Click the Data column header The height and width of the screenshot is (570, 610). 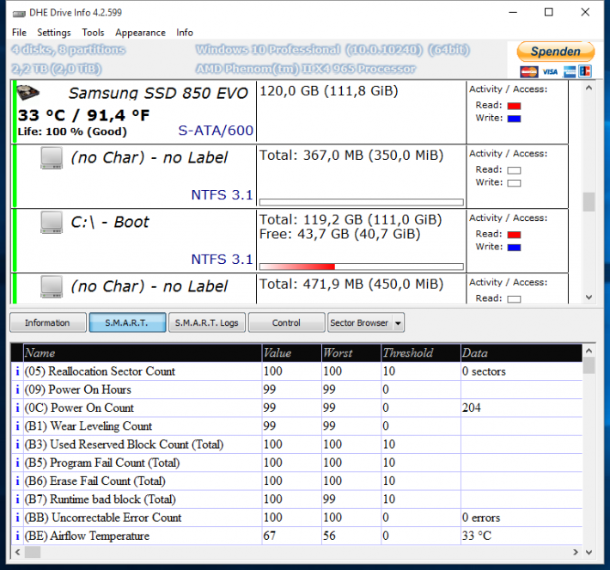(x=522, y=353)
